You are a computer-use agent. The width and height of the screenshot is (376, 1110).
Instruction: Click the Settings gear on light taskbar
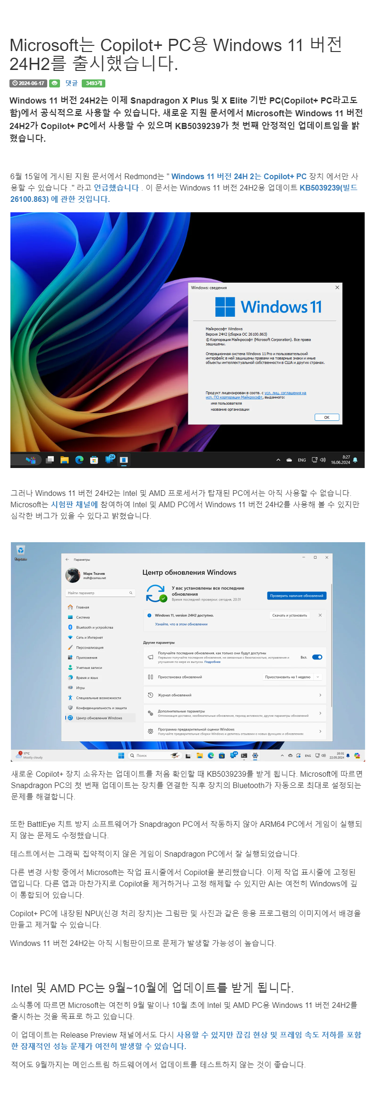click(x=255, y=755)
